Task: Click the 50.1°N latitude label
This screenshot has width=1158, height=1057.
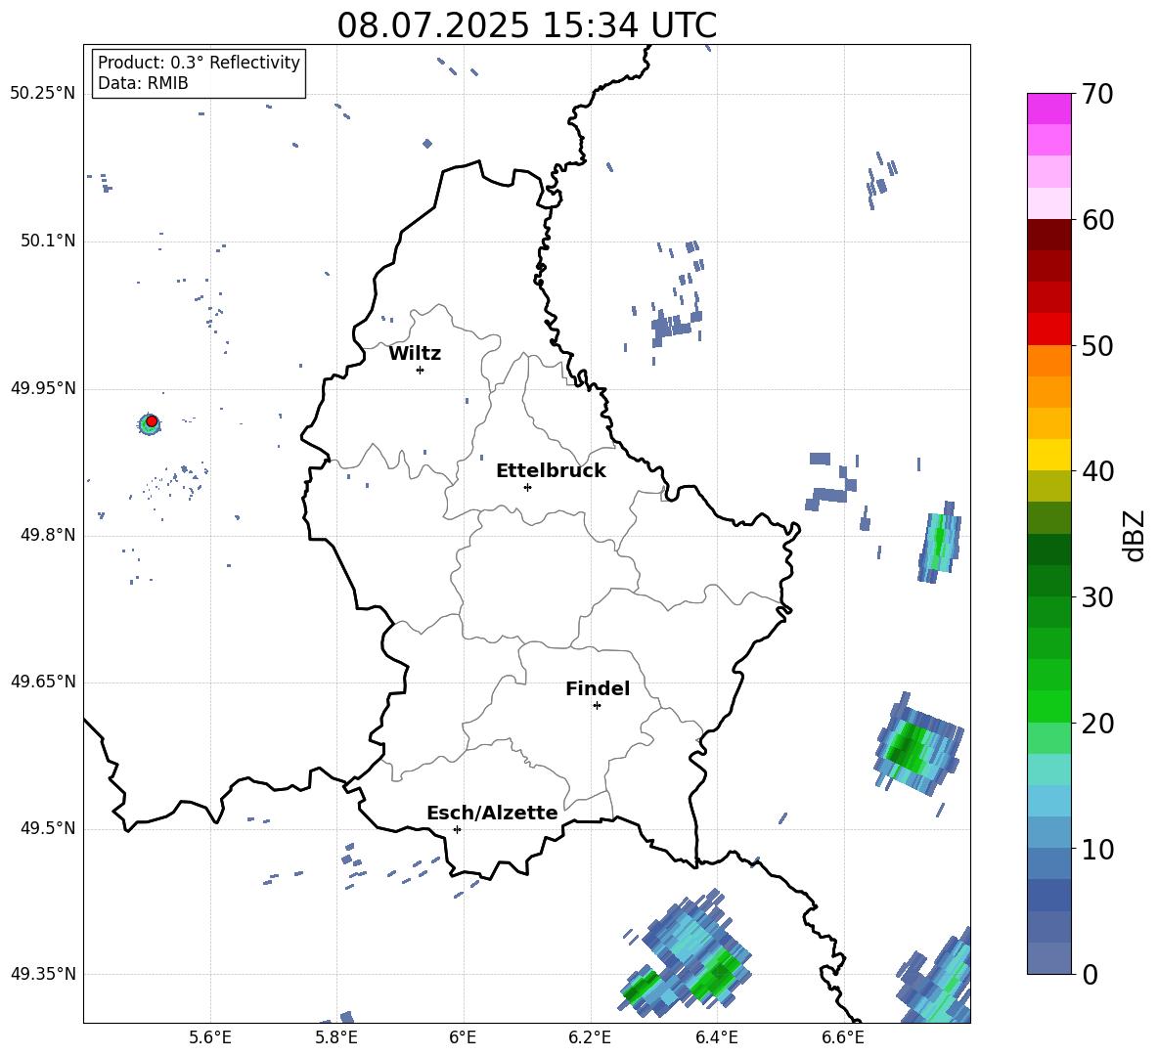Action: pos(48,242)
